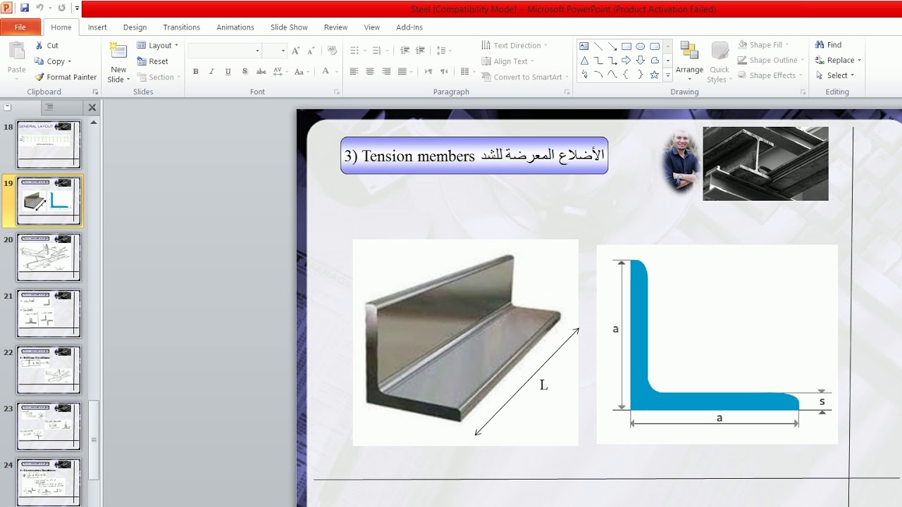Select the Rectangle shape in gallery

[626, 46]
